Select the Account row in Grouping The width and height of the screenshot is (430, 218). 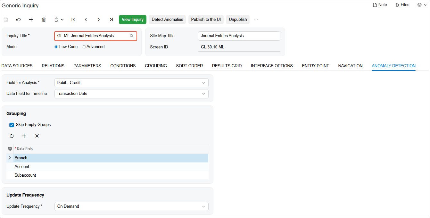click(107, 167)
